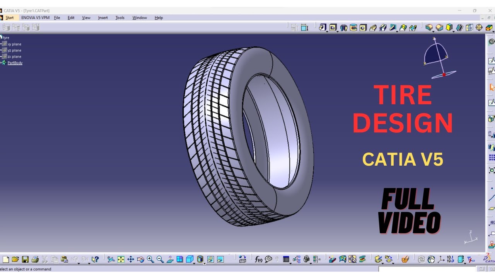
Task: Click the Design Table icon
Action: coord(286,259)
